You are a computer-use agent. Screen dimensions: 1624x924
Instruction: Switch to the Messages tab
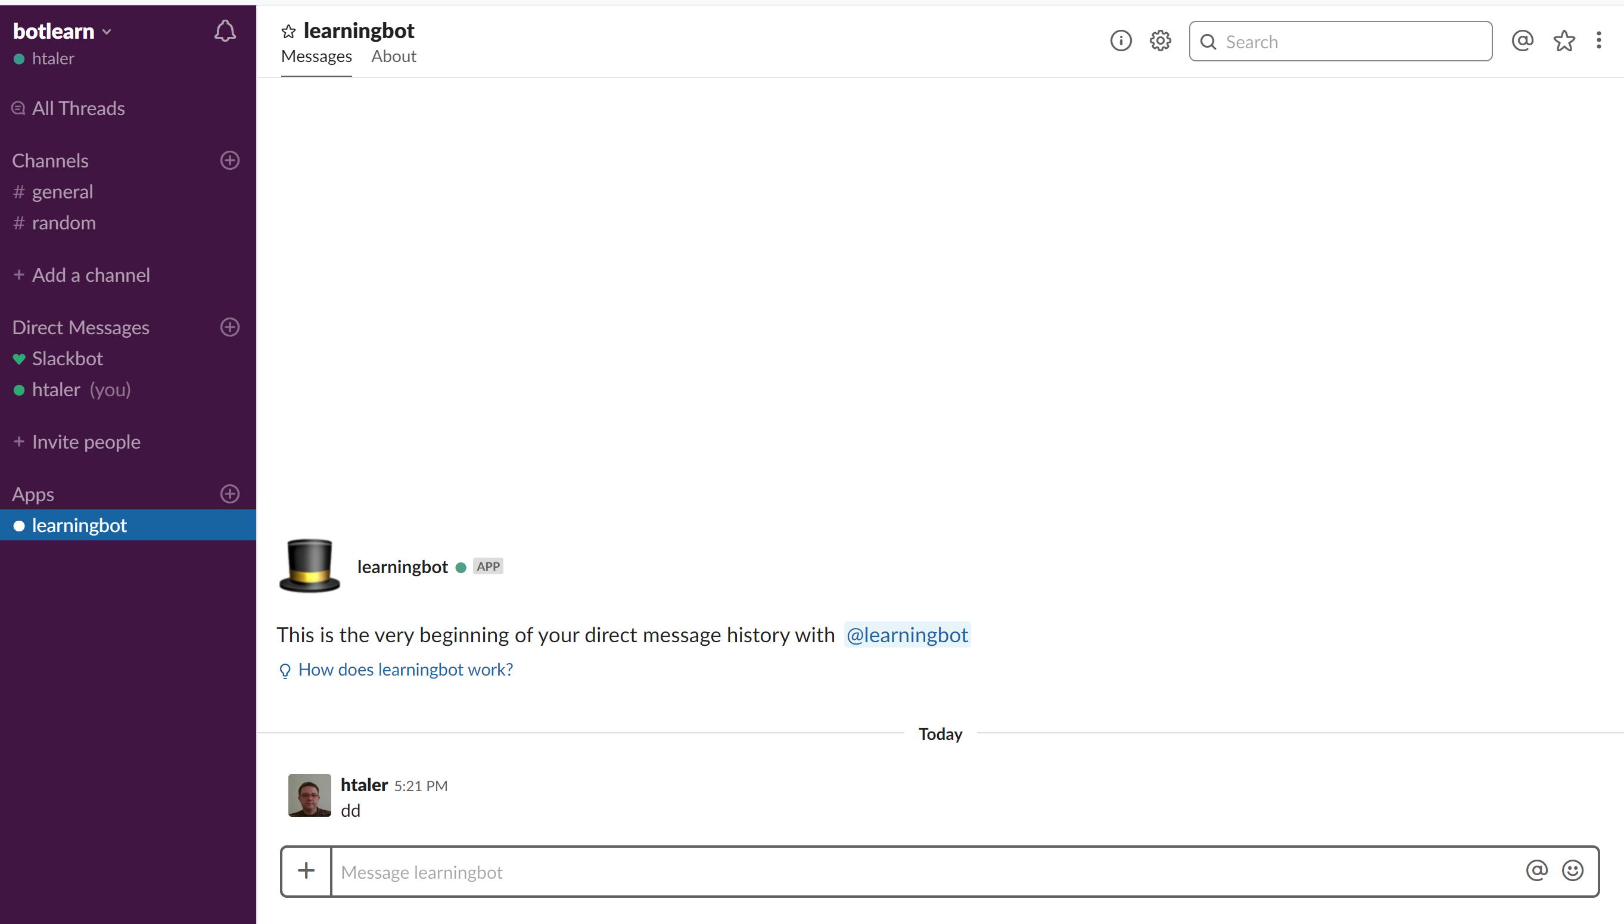point(316,57)
